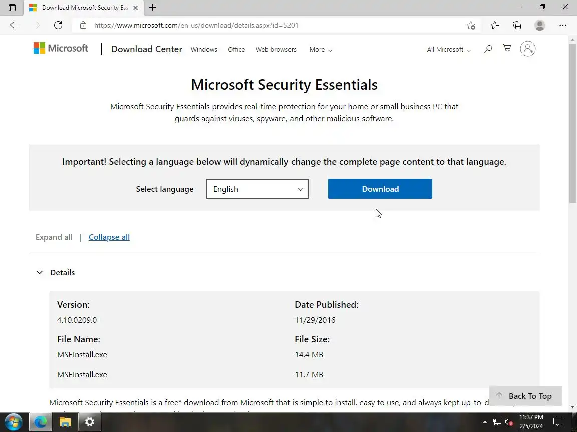Open the Favorites star icon
The height and width of the screenshot is (432, 577).
point(495,25)
